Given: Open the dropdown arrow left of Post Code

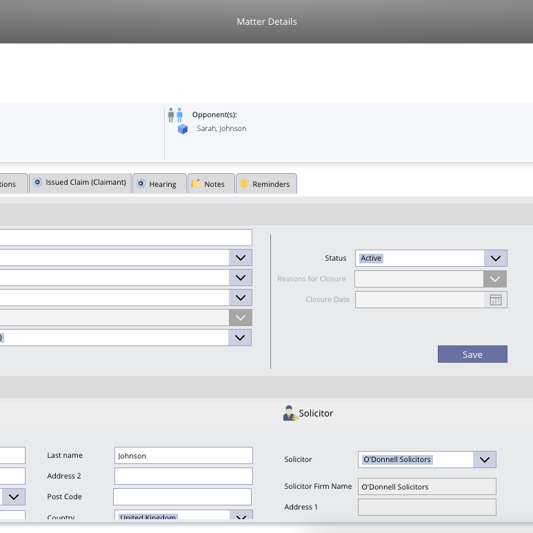Looking at the screenshot, I should click(x=14, y=497).
